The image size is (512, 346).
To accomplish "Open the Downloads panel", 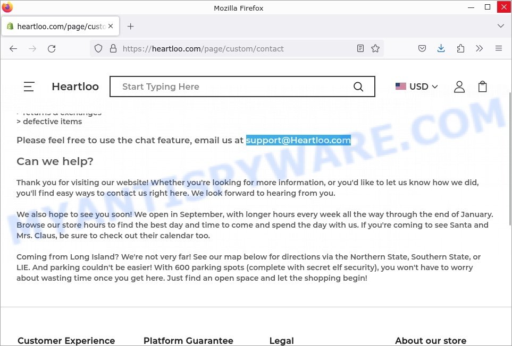I will (441, 48).
